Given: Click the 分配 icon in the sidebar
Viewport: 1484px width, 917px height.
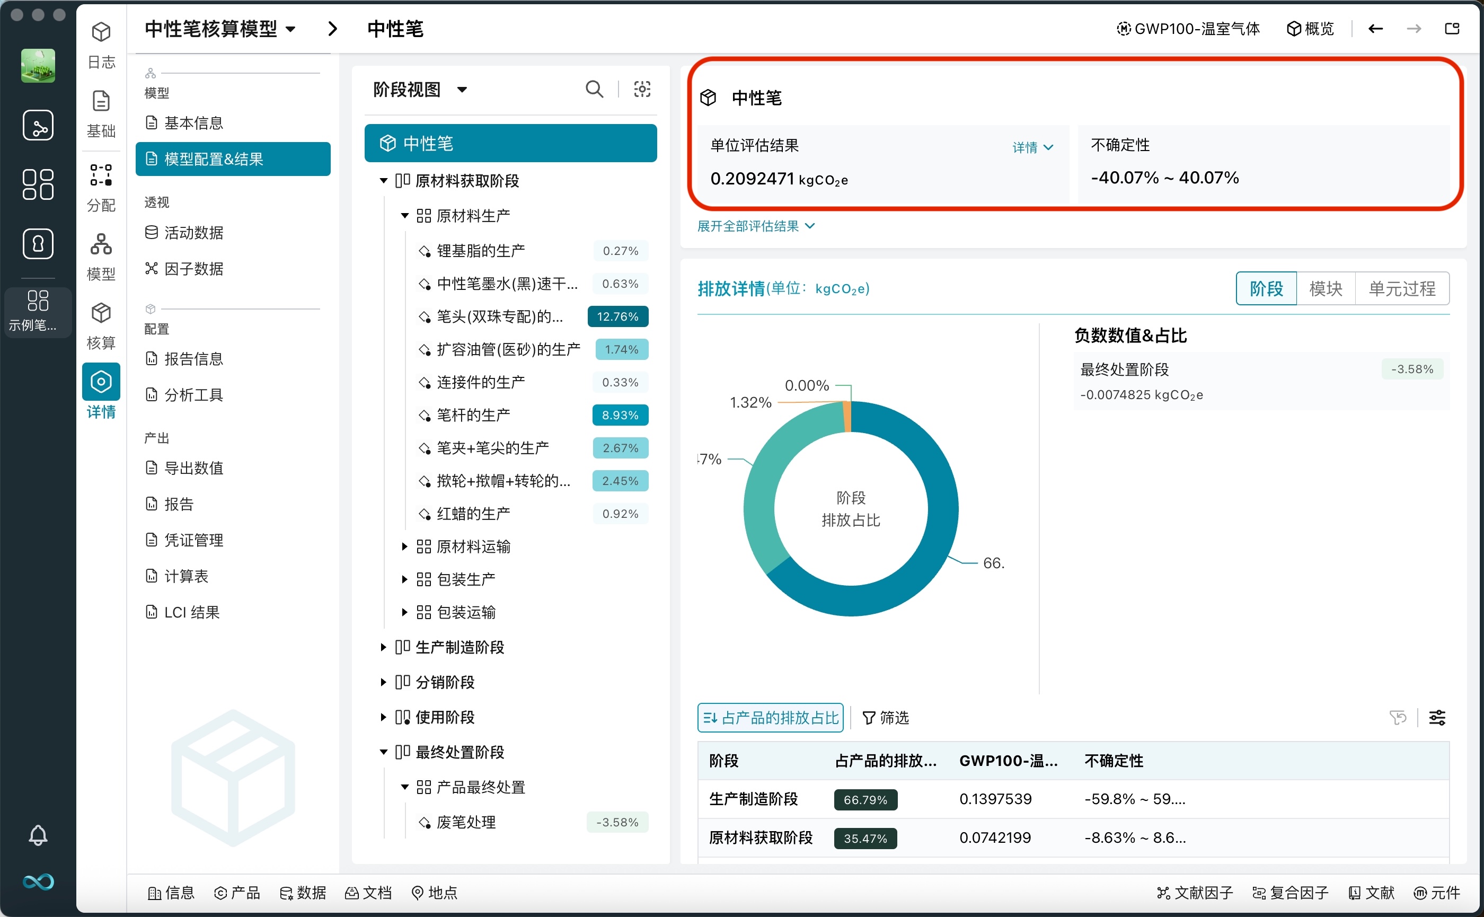Looking at the screenshot, I should (x=101, y=182).
